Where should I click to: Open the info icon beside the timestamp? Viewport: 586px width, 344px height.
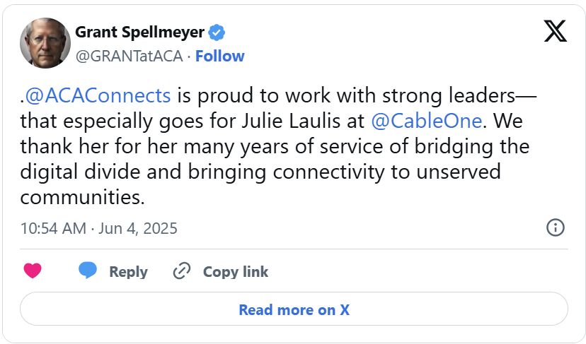556,227
